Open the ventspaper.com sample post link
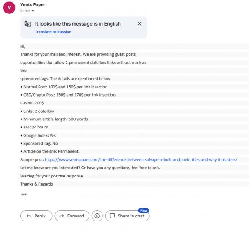The width and height of the screenshot is (249, 230). pyautogui.click(x=141, y=159)
